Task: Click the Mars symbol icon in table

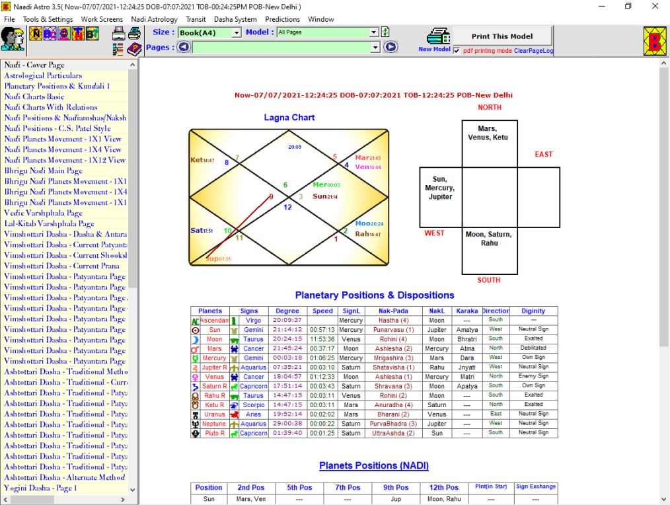Action: pos(196,349)
